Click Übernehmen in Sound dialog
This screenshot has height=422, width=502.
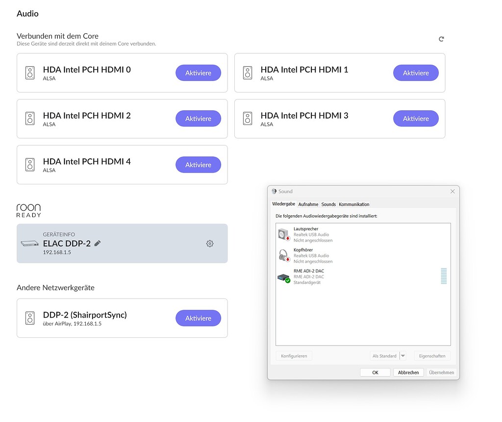(442, 372)
